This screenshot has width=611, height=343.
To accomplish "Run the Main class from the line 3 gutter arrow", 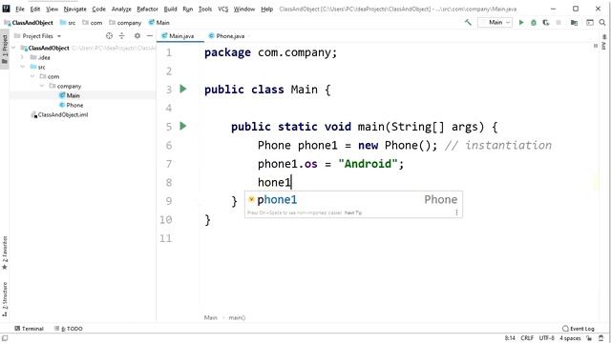I will pos(183,89).
